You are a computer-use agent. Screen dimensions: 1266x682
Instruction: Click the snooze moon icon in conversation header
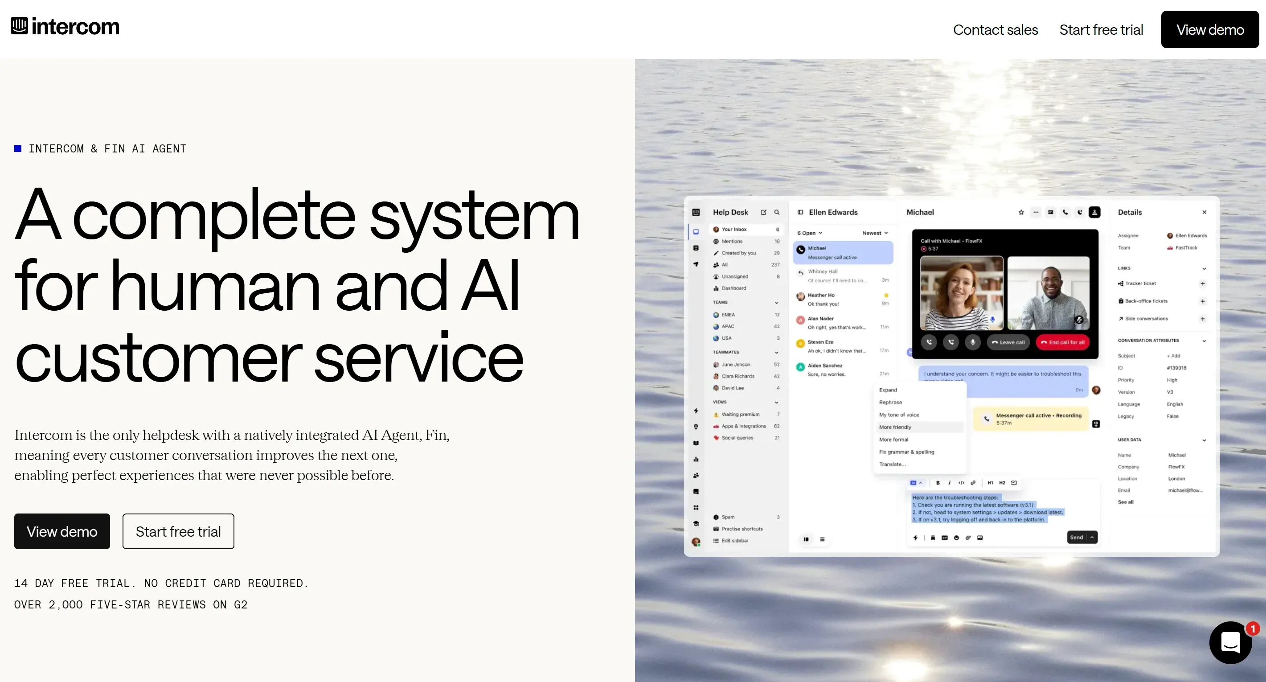[1080, 213]
